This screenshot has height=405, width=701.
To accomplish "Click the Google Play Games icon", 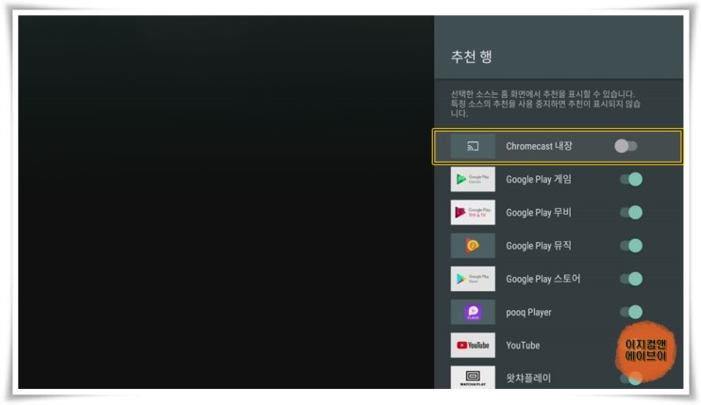I will click(473, 179).
